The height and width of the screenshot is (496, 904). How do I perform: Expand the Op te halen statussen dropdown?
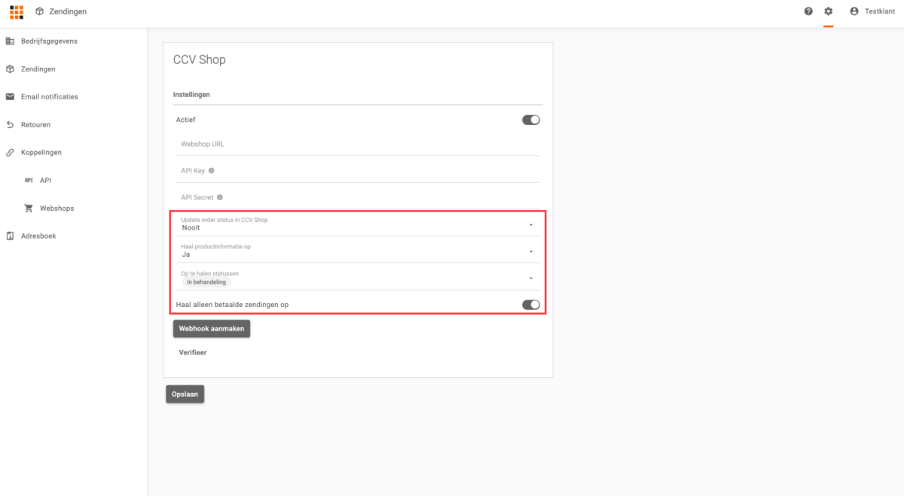point(530,278)
